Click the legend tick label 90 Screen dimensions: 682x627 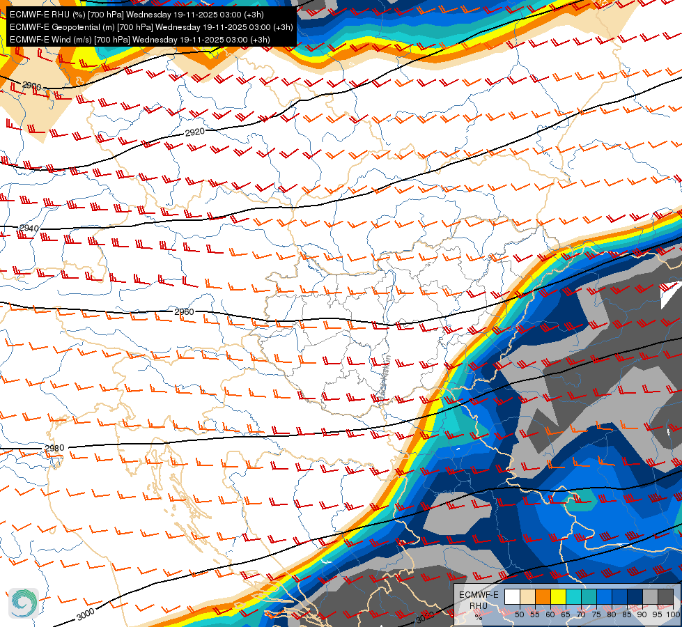click(642, 614)
